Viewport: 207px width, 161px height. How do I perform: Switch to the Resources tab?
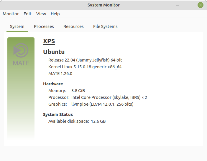[x=73, y=26]
